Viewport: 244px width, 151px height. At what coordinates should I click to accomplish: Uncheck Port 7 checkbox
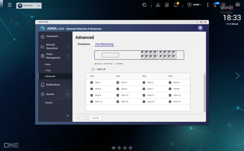click(144, 89)
